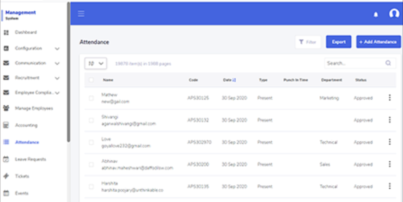Click email goyallove232@gmail.com
Screen dimensions: 403x202
[126, 146]
